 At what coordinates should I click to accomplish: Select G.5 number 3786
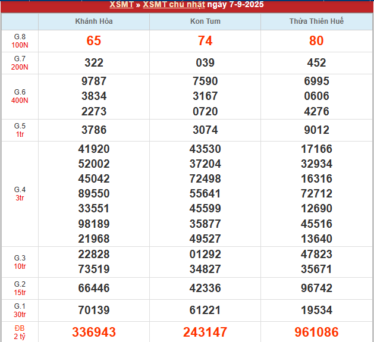(x=94, y=130)
